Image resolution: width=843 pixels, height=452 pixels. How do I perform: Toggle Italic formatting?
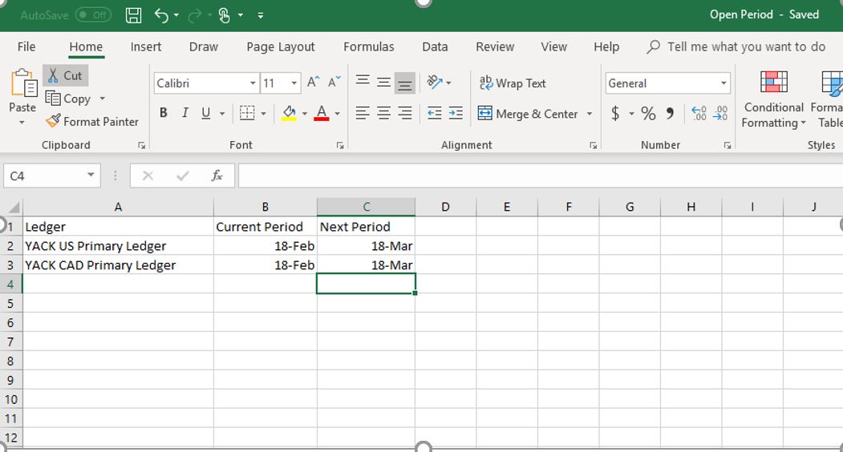(x=184, y=114)
